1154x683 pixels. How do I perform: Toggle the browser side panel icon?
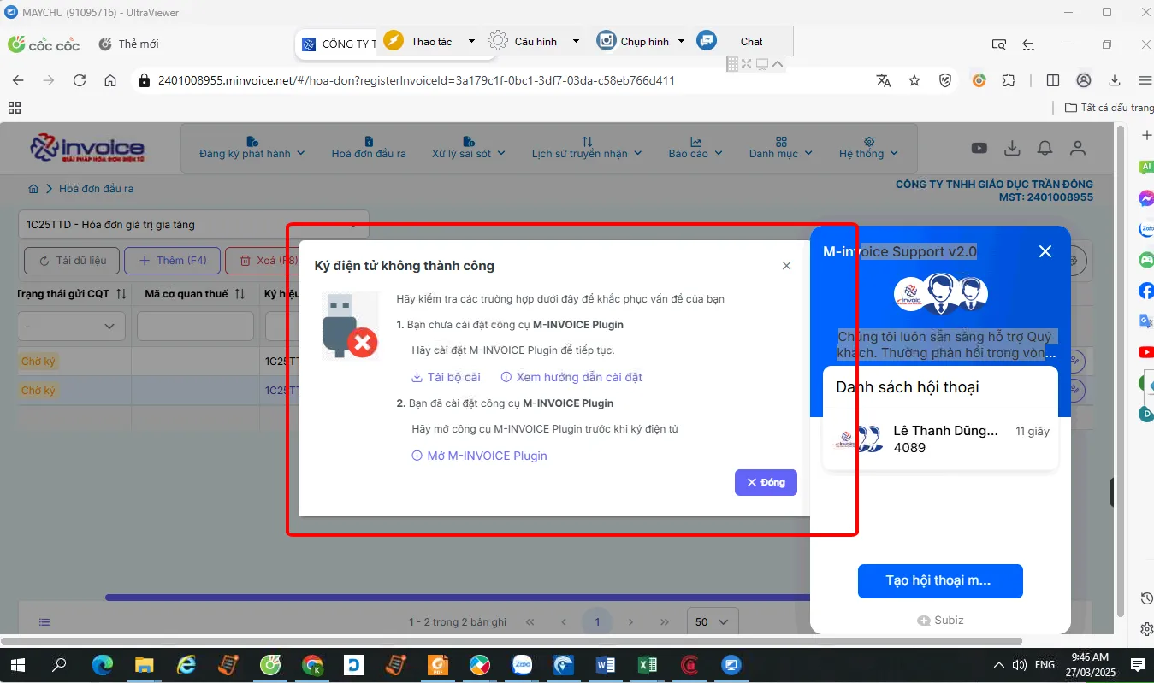[x=1053, y=80]
